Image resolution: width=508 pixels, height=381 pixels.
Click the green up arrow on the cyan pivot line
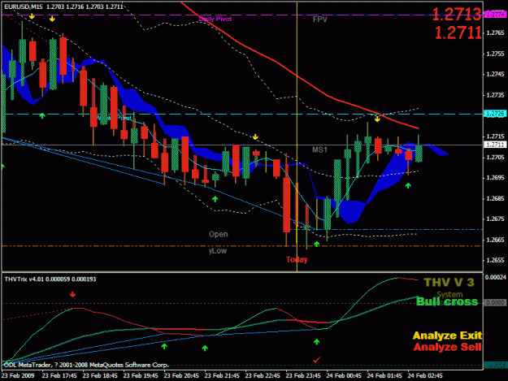click(x=42, y=115)
